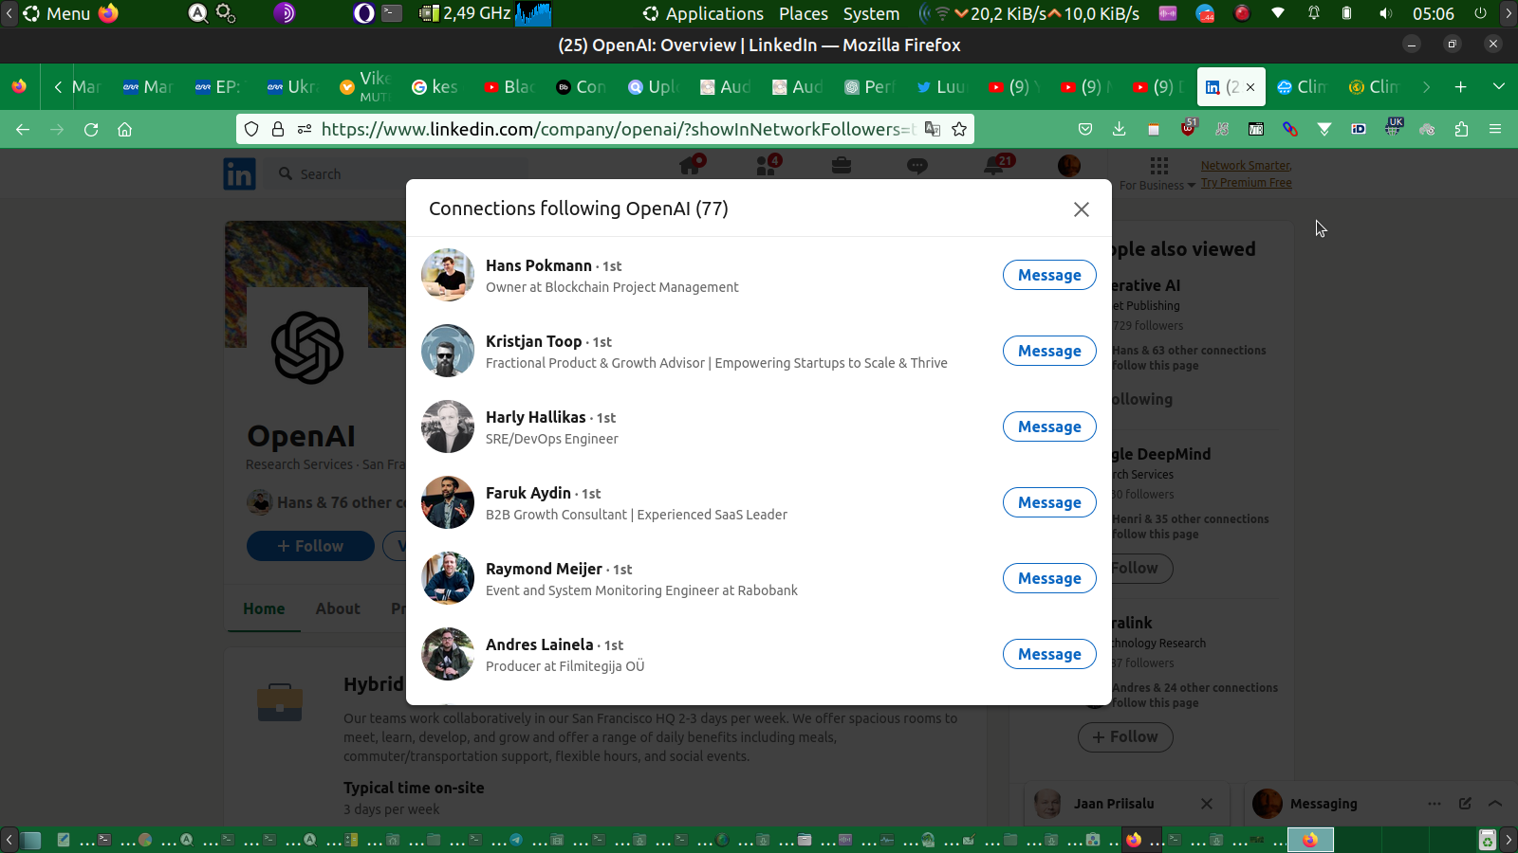Select the Home tab on OpenAI page
Screen dimensions: 1518x853
(x=264, y=608)
